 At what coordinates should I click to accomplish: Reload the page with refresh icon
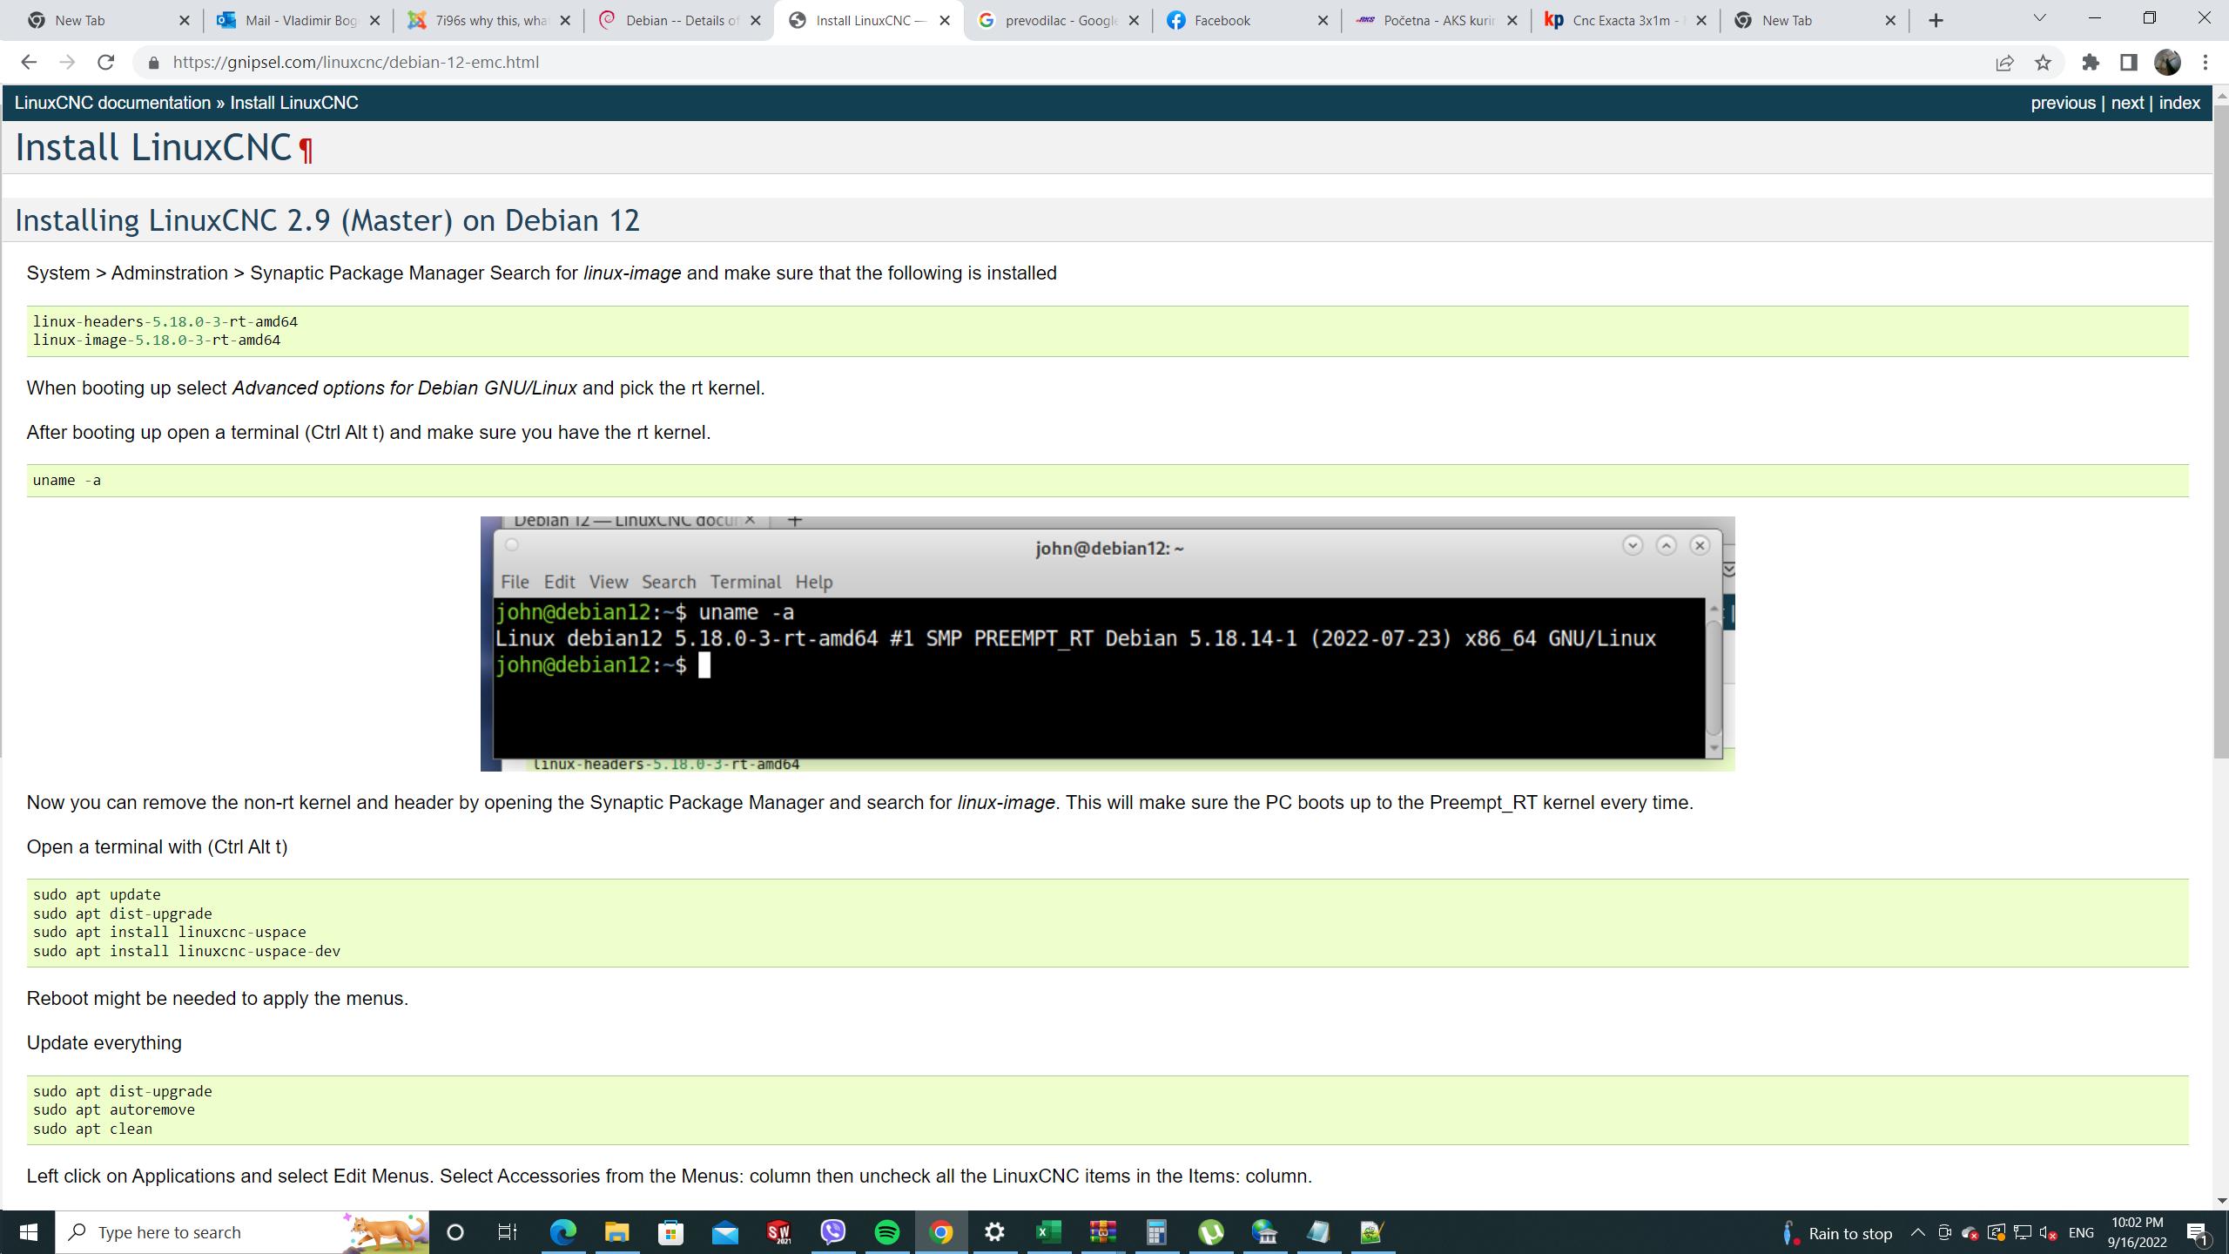(105, 62)
